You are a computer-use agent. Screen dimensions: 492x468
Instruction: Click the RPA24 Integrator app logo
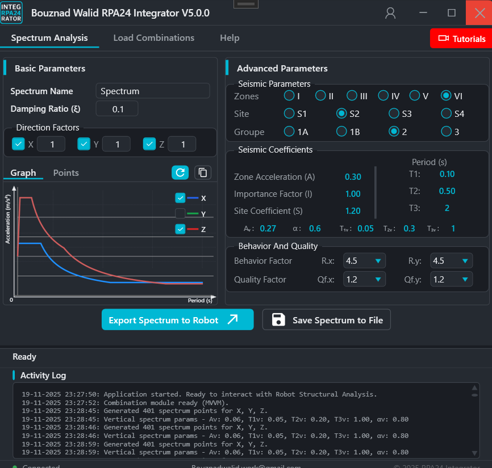12,12
